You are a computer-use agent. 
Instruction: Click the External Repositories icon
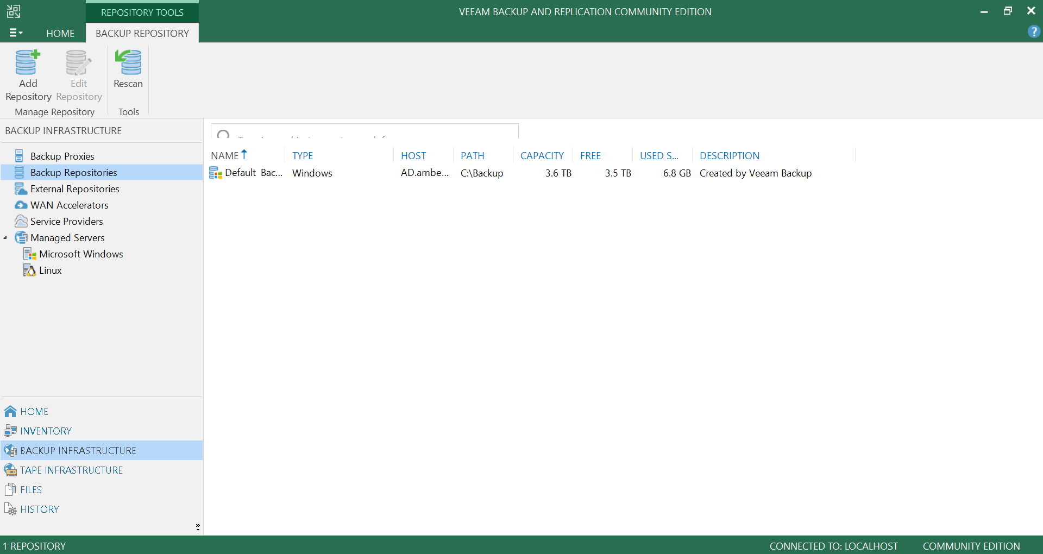(21, 188)
